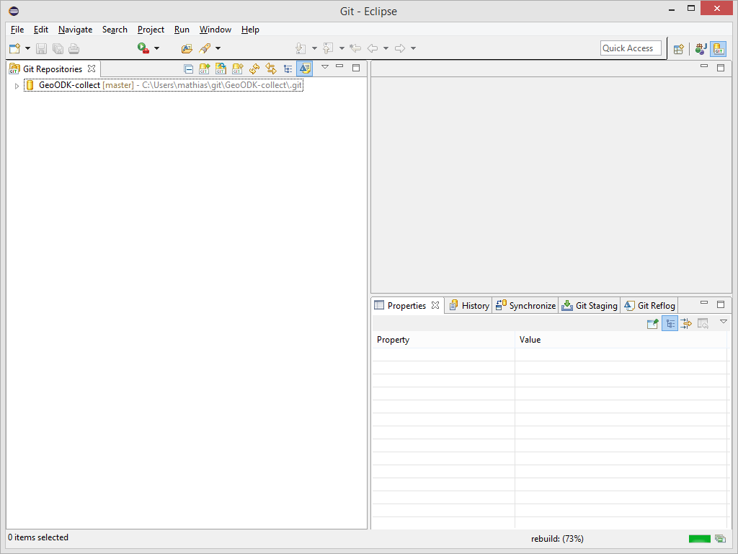Select the Git perspective icon
Viewport: 738px width, 554px height.
719,48
